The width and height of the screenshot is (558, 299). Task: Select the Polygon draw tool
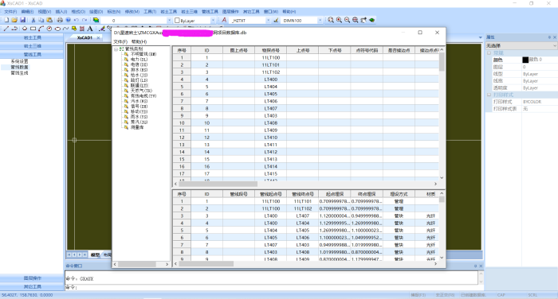pyautogui.click(x=25, y=29)
